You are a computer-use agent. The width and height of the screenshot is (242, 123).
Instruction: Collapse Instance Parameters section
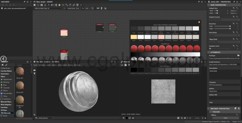209,108
